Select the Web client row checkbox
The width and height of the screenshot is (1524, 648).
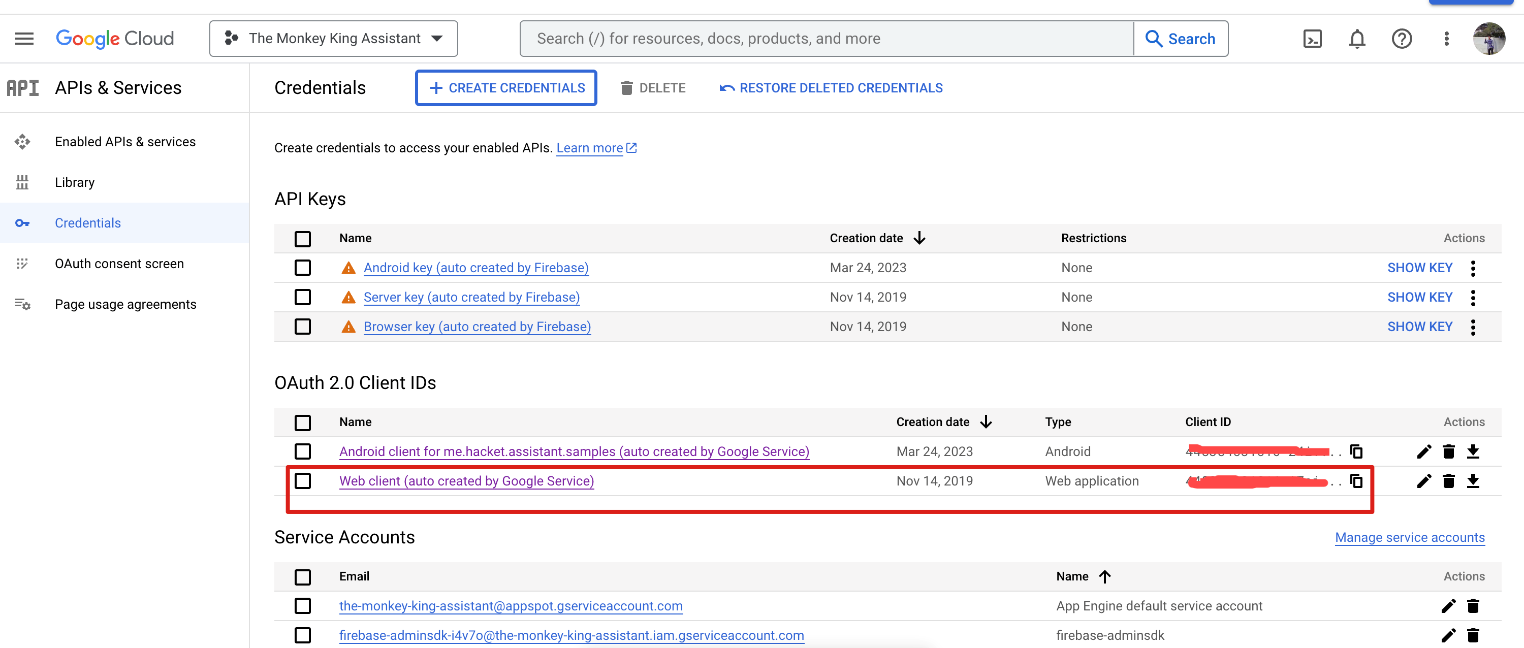click(302, 481)
